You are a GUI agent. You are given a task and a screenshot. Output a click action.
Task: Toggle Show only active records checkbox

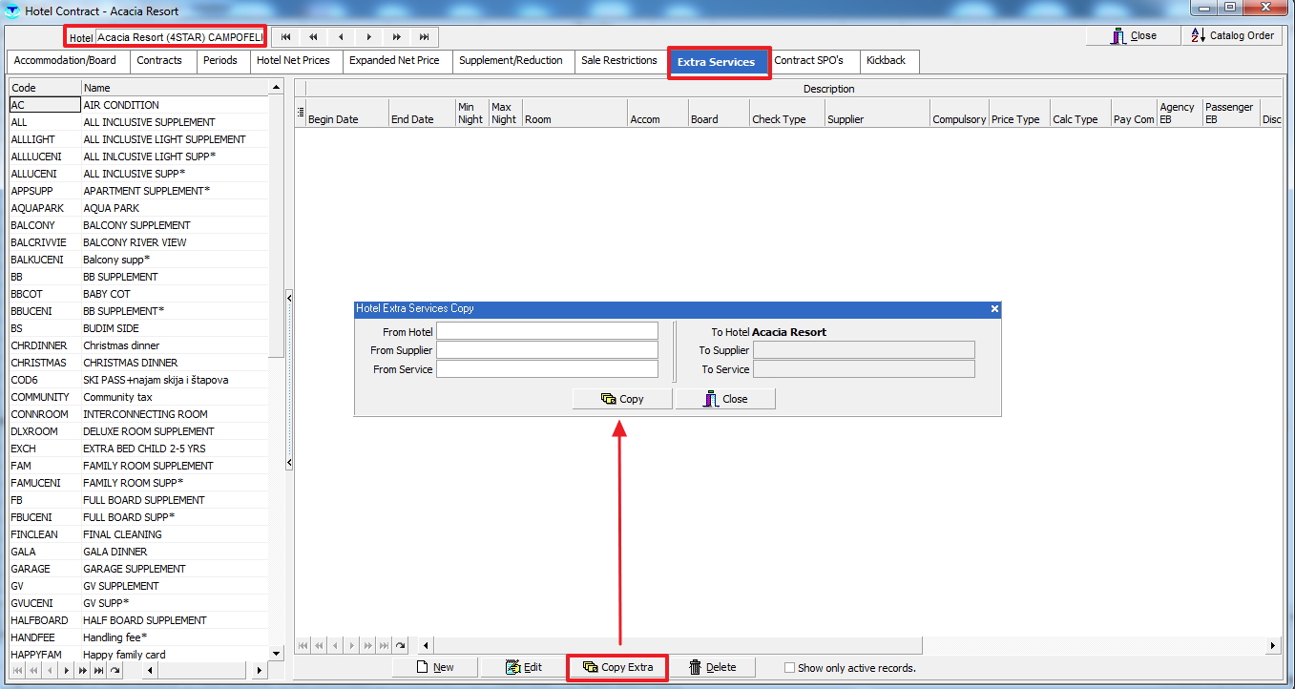click(x=789, y=668)
